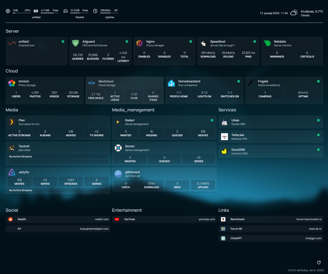Click the Immich 4,097 Photos stat

[35, 95]
